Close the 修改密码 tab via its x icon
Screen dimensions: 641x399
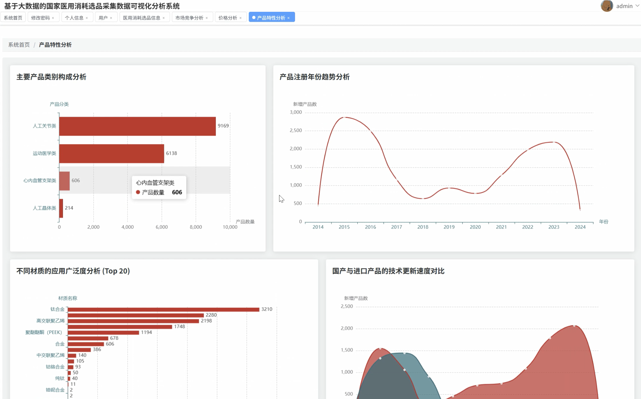click(x=53, y=18)
